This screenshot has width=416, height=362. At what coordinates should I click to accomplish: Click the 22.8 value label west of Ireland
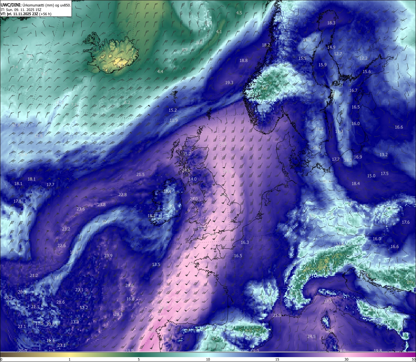click(123, 195)
